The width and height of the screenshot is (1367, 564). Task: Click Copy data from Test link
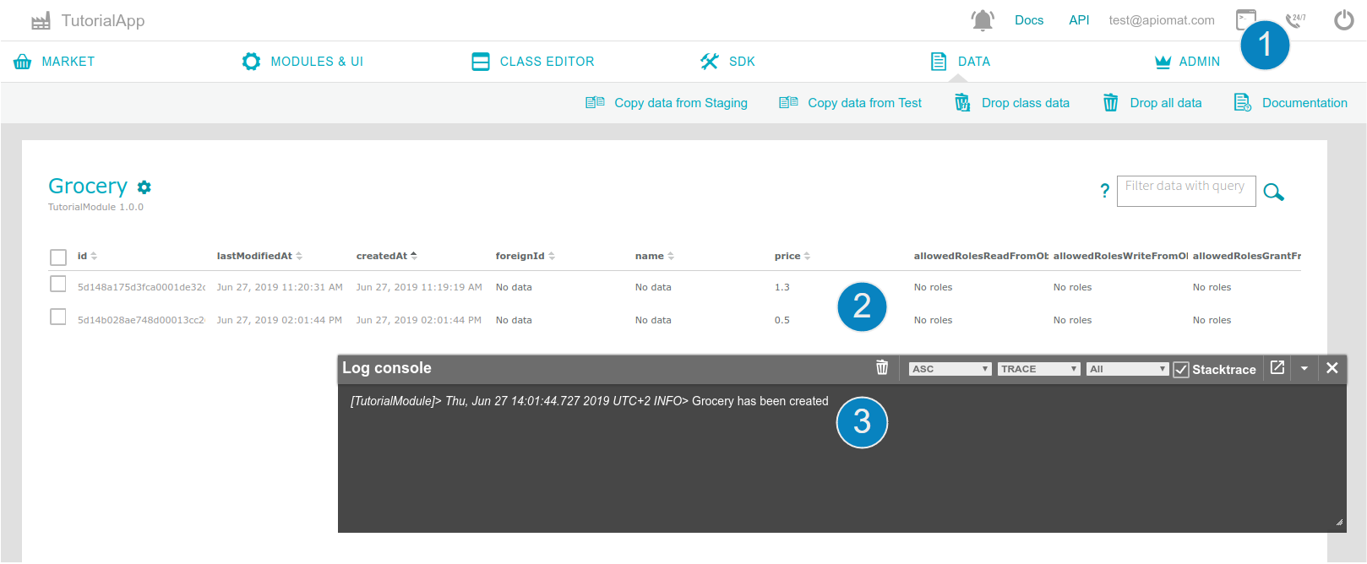pos(865,103)
